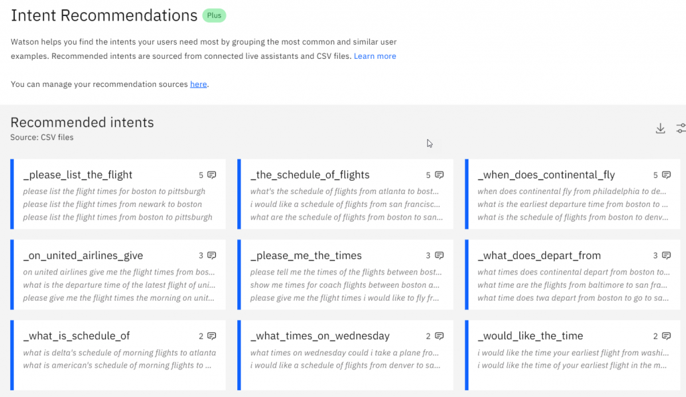
Task: Click examples icon on _what_times_on_wednesday card
Action: coord(439,336)
